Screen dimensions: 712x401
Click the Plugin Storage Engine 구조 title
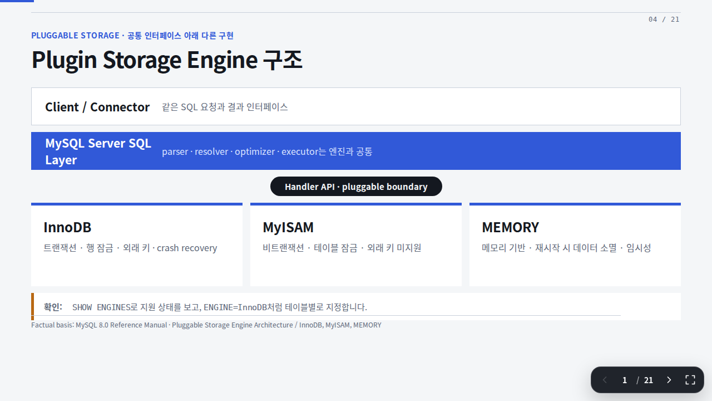point(167,60)
